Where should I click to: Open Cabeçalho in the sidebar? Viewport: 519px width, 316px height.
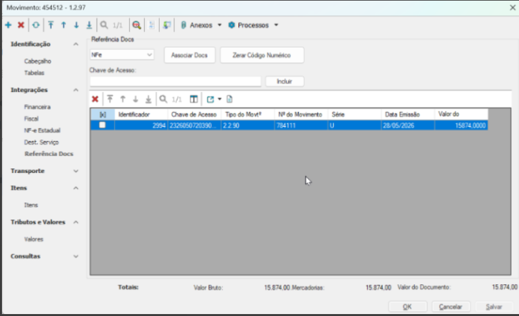(38, 62)
